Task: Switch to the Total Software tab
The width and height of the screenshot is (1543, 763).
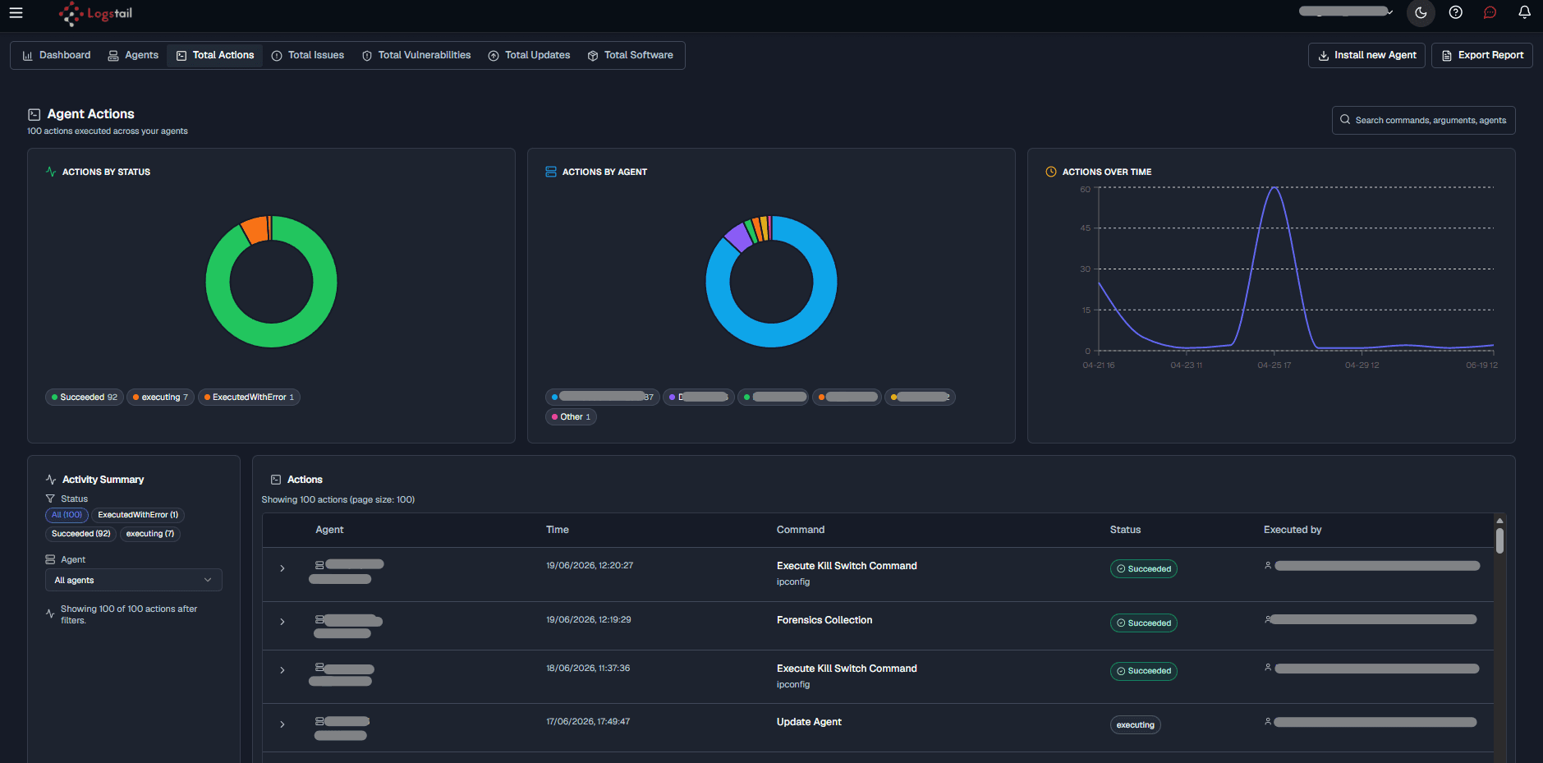Action: coord(631,55)
